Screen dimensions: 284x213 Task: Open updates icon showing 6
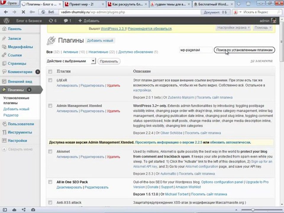pos(53,21)
